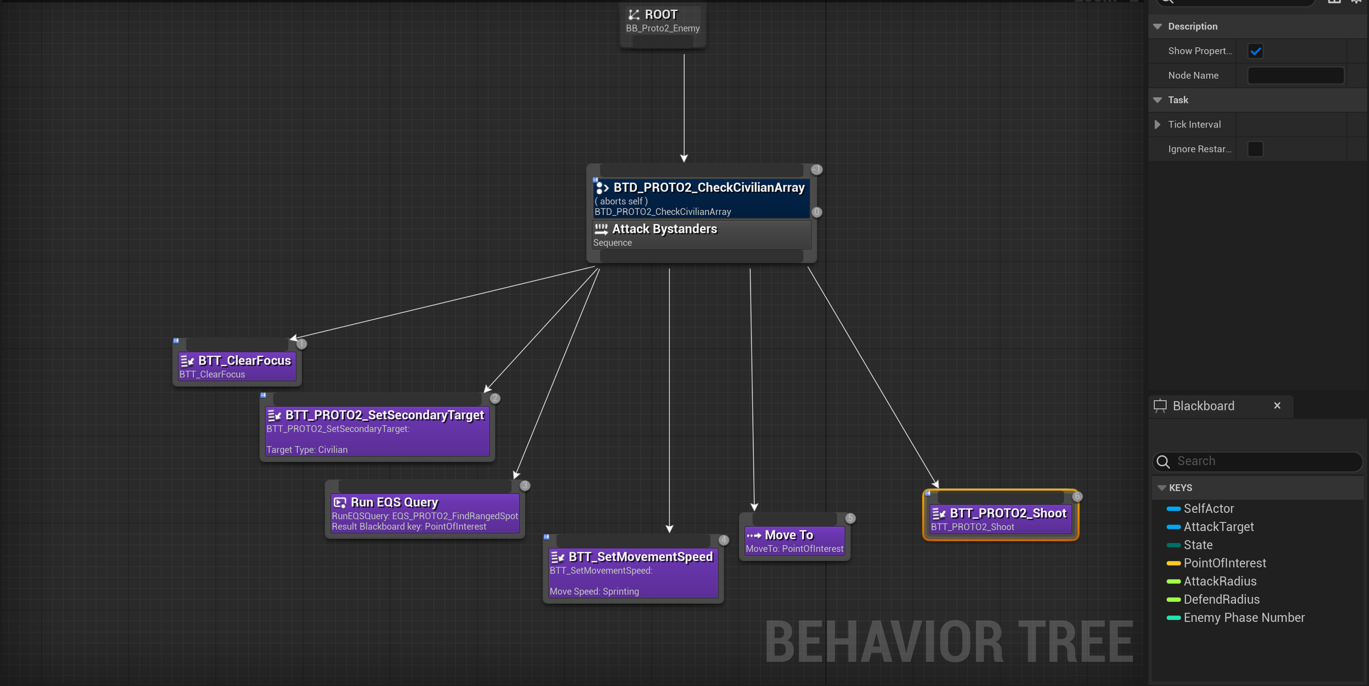Click the Run EQS Query node icon
This screenshot has width=1369, height=686.
tap(340, 502)
